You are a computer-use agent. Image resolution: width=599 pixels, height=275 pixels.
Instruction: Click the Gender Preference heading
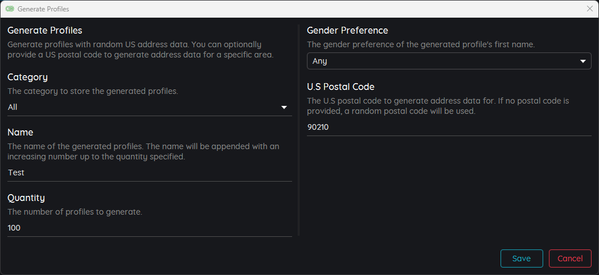coord(347,30)
